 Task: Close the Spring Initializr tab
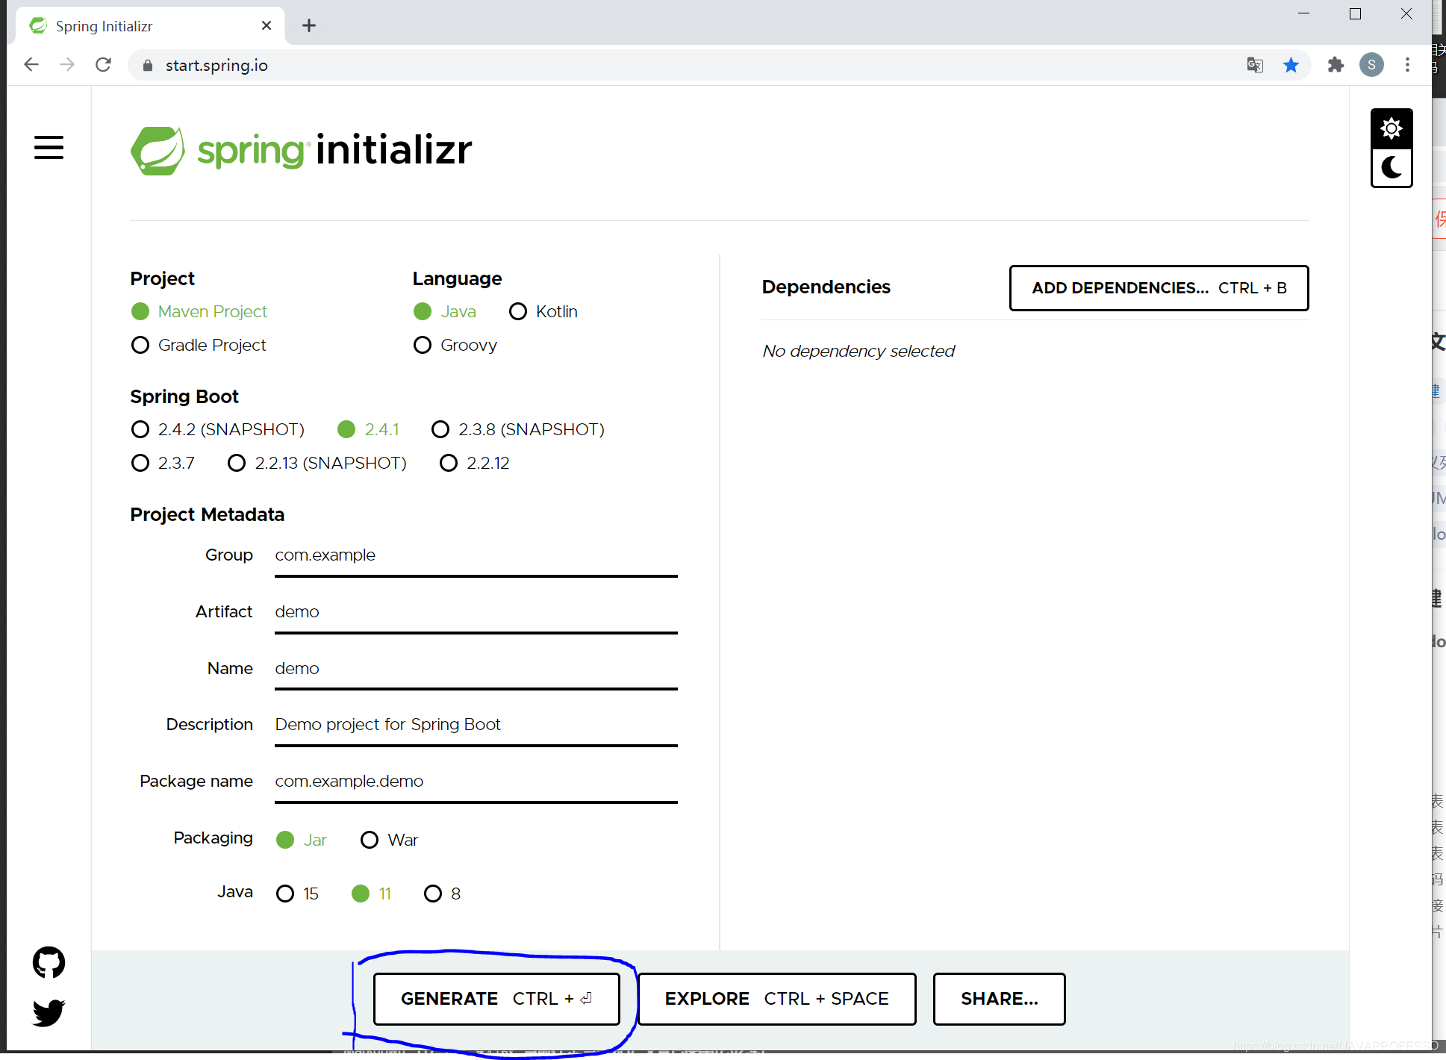[267, 26]
